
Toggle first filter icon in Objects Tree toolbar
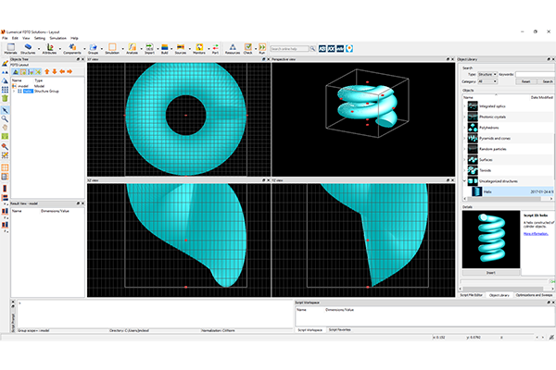(16, 72)
